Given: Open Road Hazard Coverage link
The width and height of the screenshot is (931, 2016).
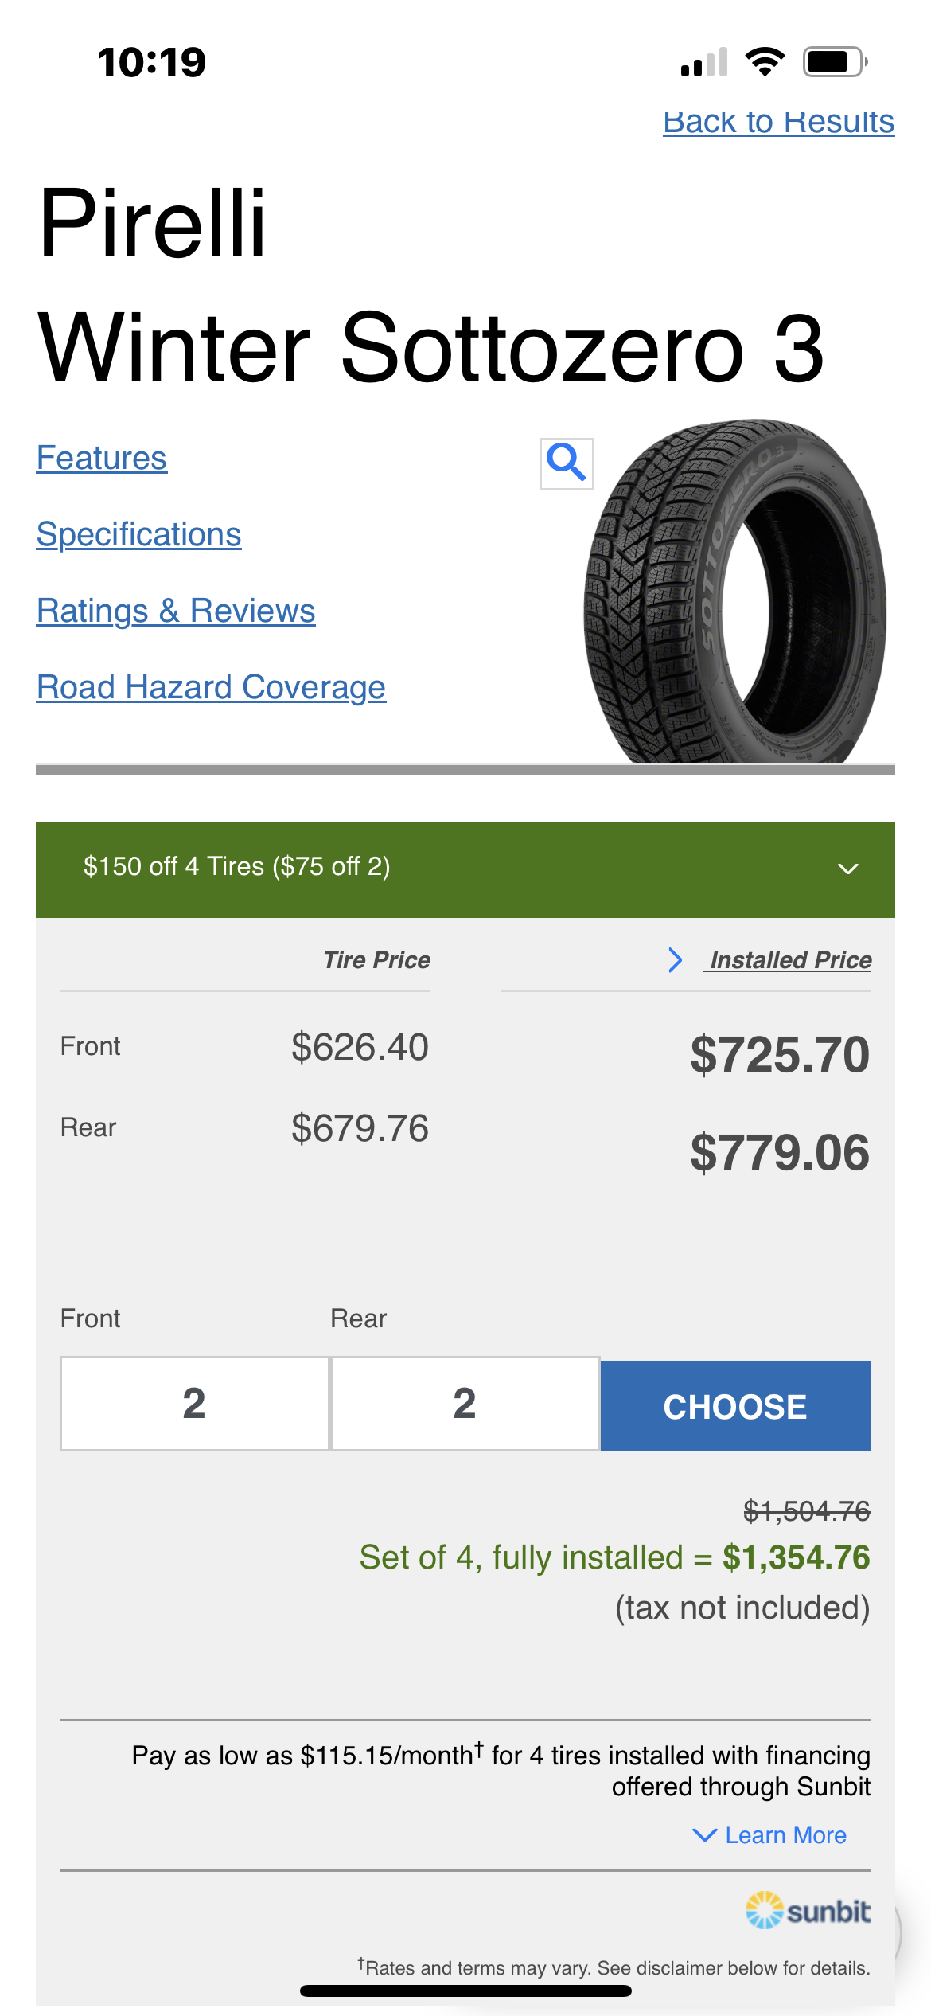Looking at the screenshot, I should (211, 688).
